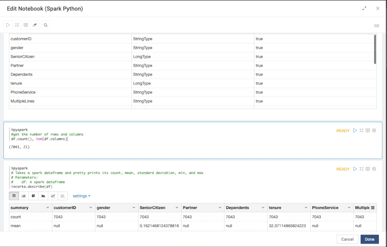Open gear settings for the df.count() paragraph

pos(374,131)
